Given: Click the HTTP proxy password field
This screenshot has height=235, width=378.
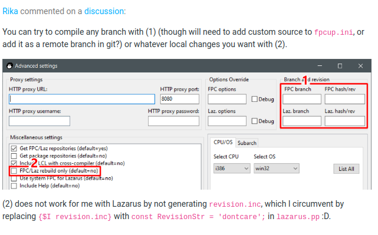Looking at the screenshot, I should click(173, 121).
